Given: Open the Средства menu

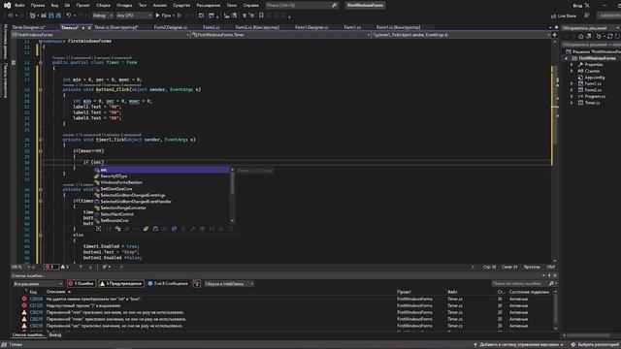Looking at the screenshot, I should (181, 5).
